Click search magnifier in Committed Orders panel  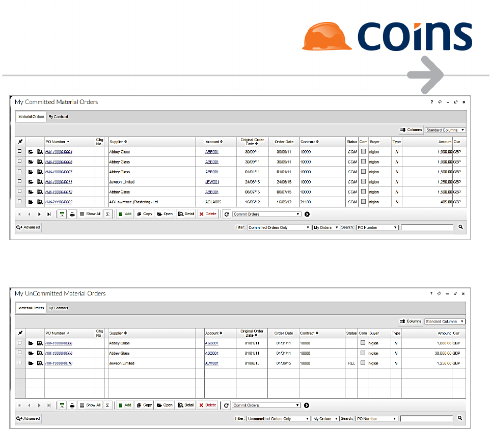click(460, 227)
